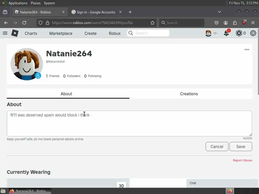Screen dimensions: 259x194
Task: Open the Robux page link
Action: click(x=115, y=33)
